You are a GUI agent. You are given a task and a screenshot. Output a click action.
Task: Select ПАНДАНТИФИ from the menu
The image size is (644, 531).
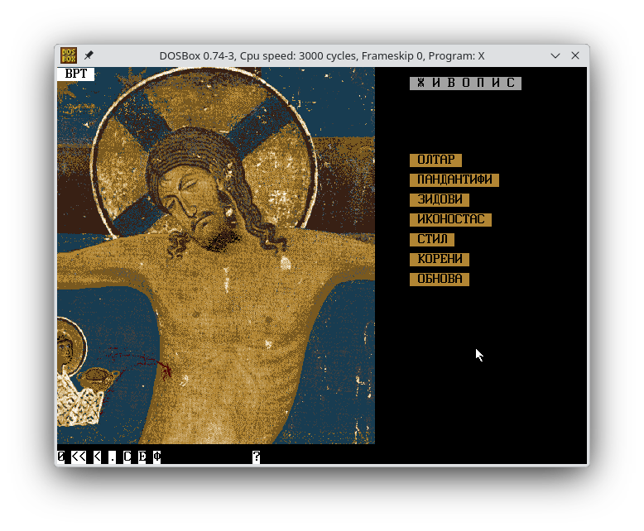(454, 179)
